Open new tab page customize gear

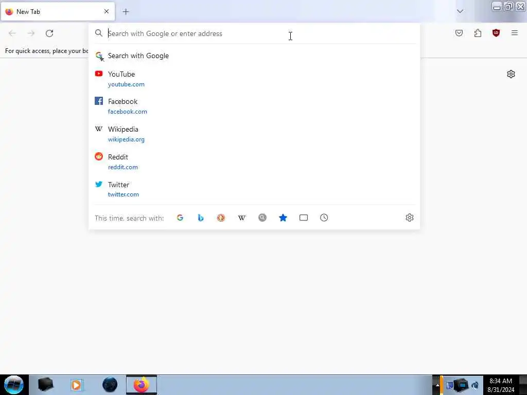coord(511,74)
